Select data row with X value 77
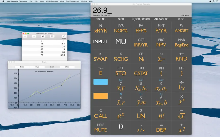220x137 pixels. point(45,55)
